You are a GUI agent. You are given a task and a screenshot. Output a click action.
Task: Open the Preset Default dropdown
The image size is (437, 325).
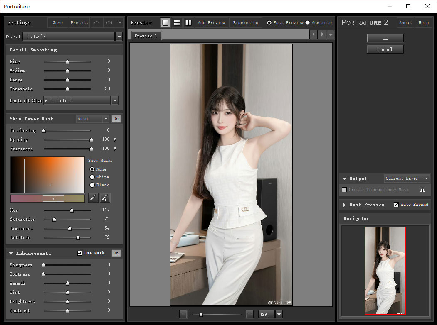tap(119, 37)
